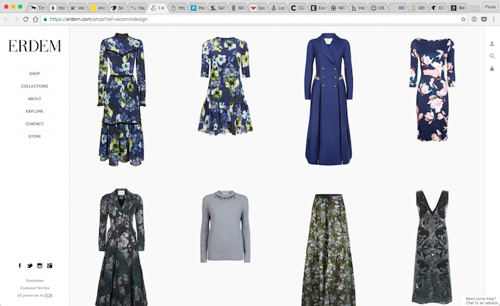Click the search magnifier icon
This screenshot has height=306, width=500.
pos(492,56)
